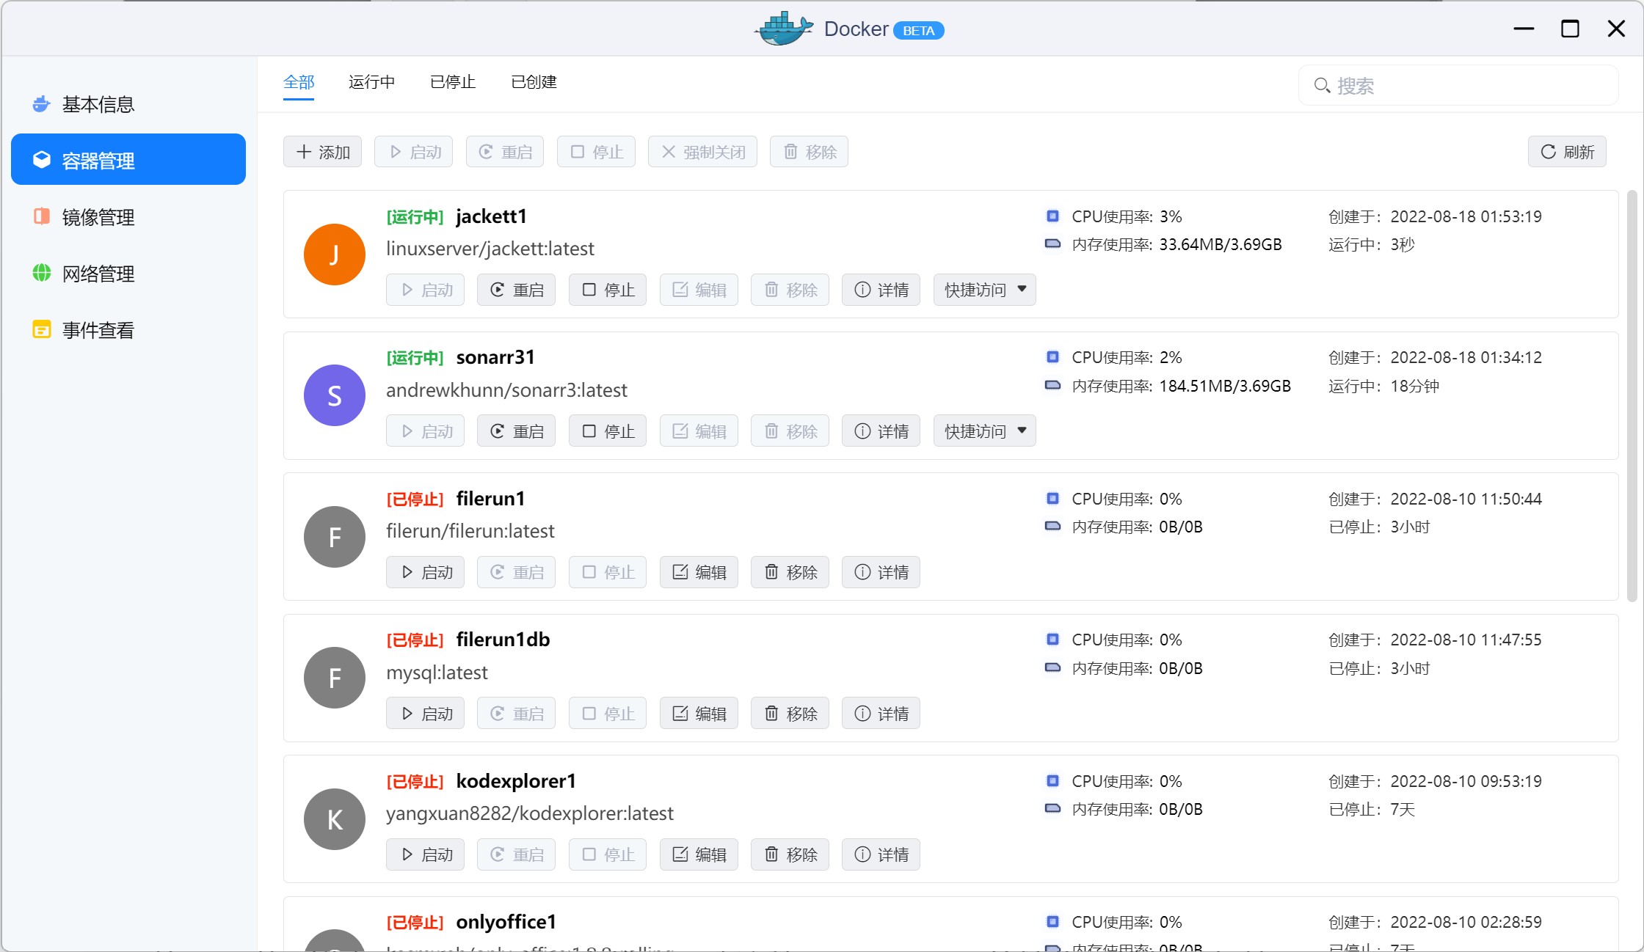Open 详情 details for kodexplorer1
This screenshot has height=952, width=1644.
pyautogui.click(x=881, y=854)
